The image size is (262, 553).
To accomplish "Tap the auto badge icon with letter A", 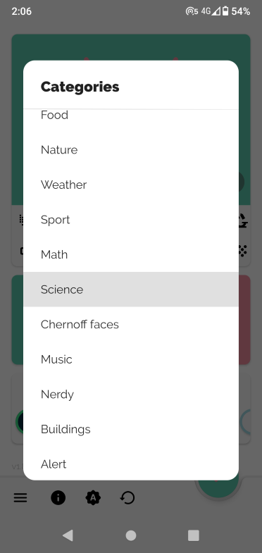I will pos(93,497).
